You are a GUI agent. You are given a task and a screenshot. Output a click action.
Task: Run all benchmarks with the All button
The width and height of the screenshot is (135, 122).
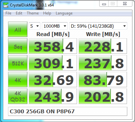[x=18, y=29]
